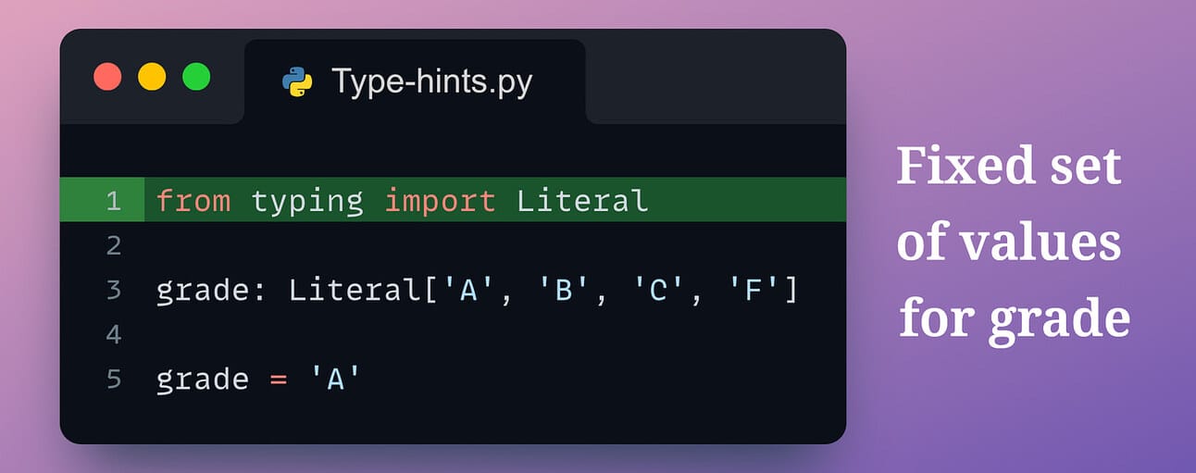
Task: Click the 'A' value assigned on line 5
Action: pyautogui.click(x=335, y=380)
